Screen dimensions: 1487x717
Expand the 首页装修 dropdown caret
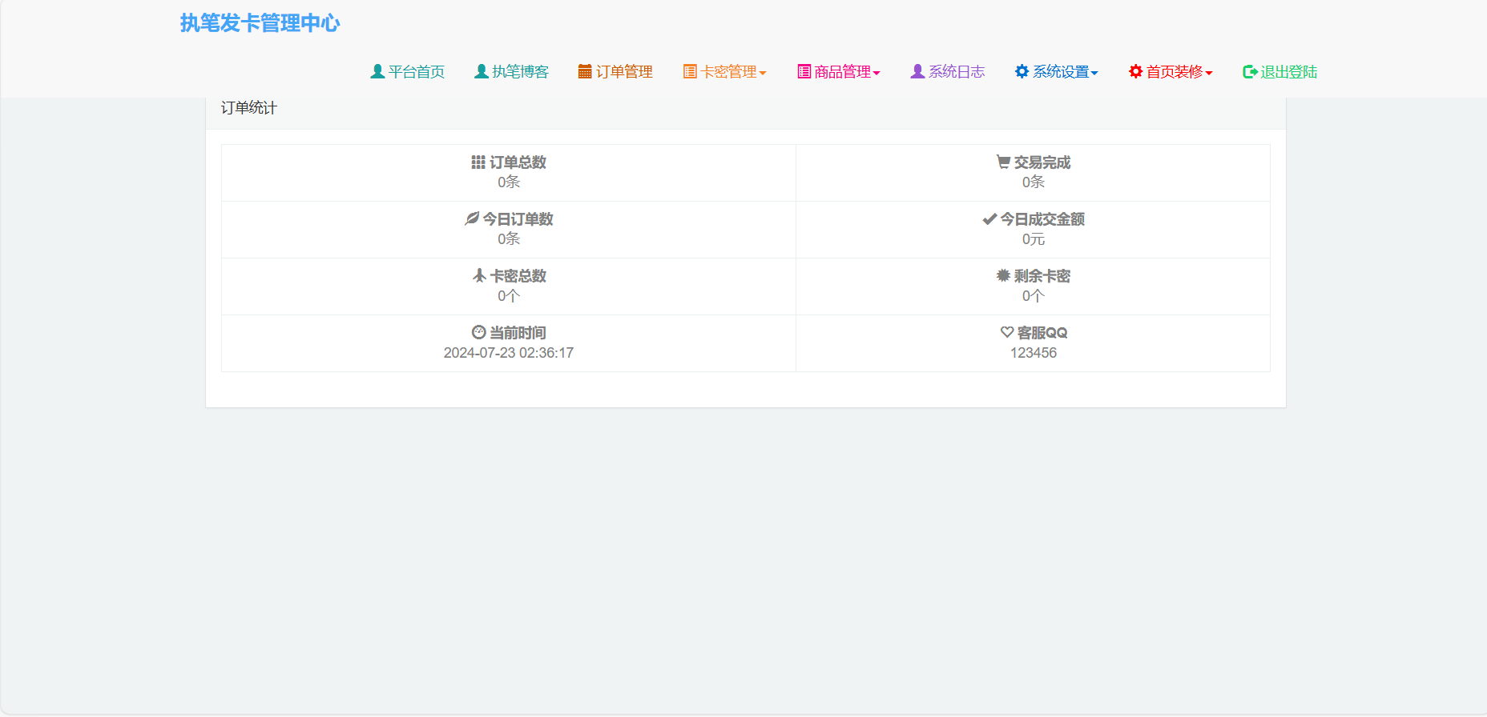click(1209, 73)
